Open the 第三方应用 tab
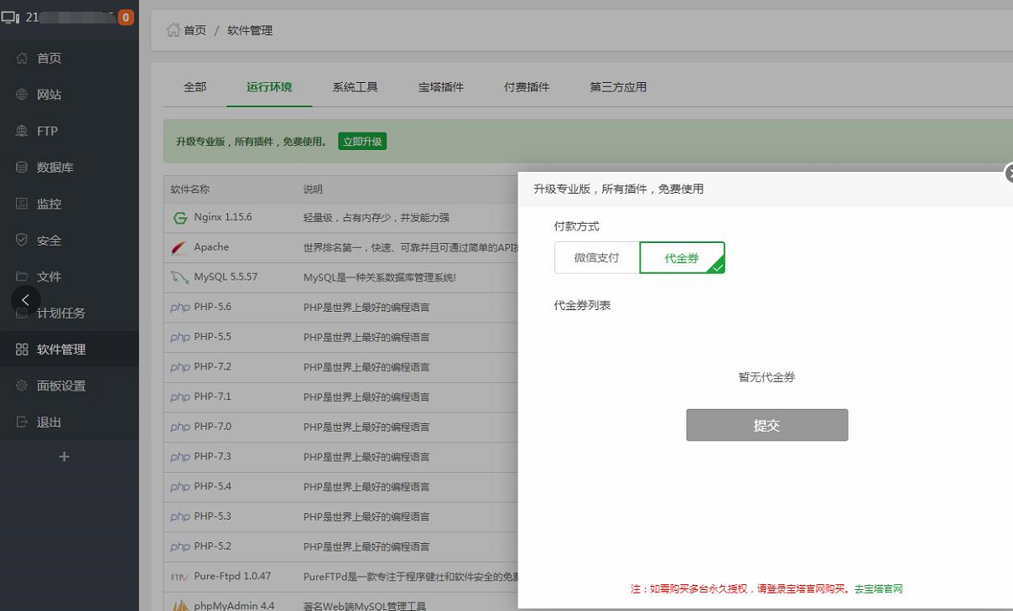This screenshot has width=1013, height=611. click(618, 87)
